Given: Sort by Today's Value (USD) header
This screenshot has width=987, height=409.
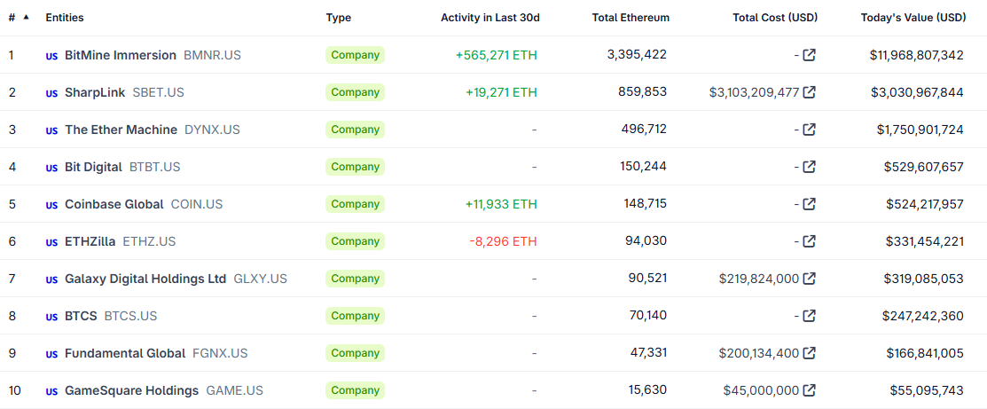Looking at the screenshot, I should point(913,18).
